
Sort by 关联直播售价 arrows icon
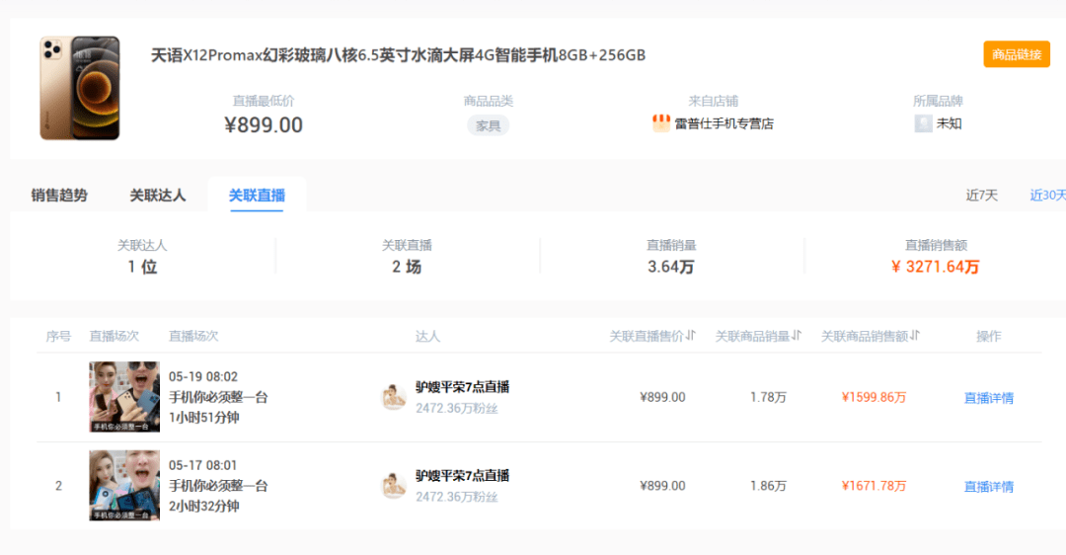691,336
